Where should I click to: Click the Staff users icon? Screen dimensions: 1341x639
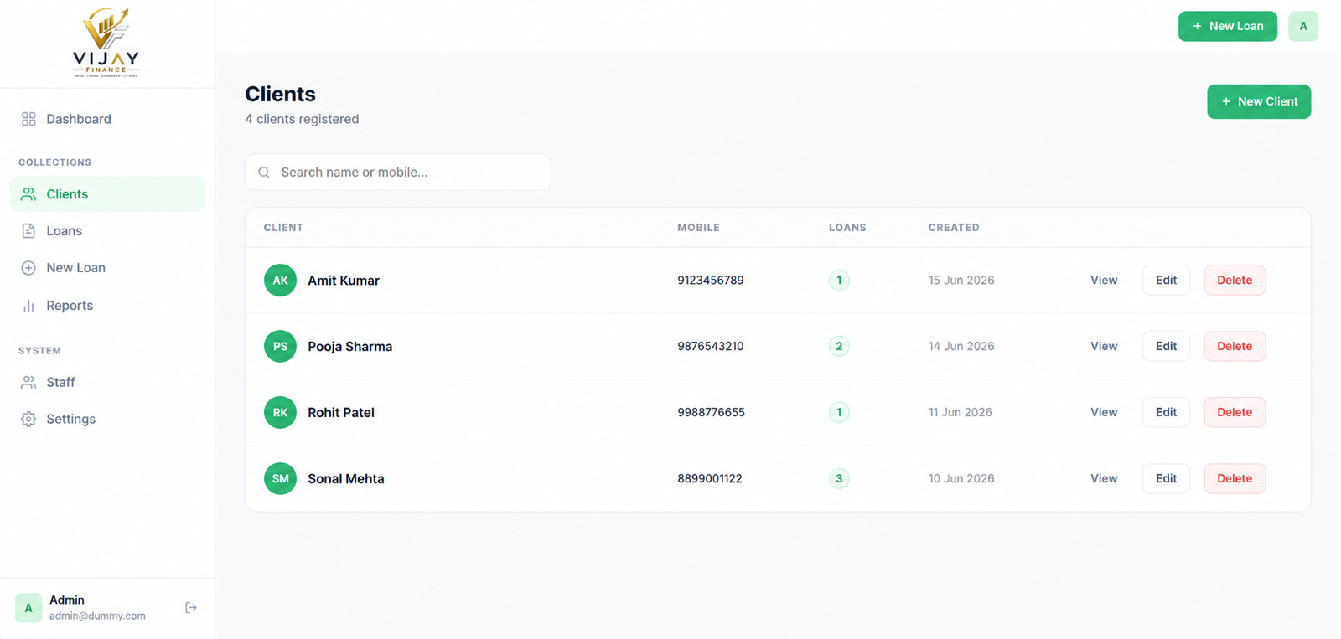28,382
